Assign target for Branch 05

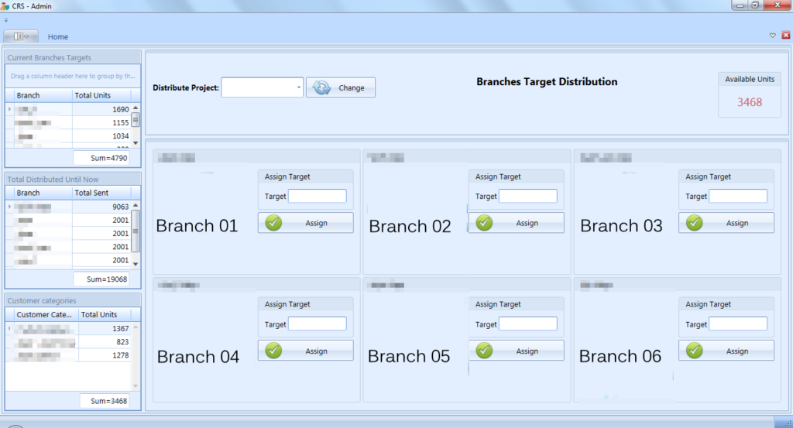[516, 351]
